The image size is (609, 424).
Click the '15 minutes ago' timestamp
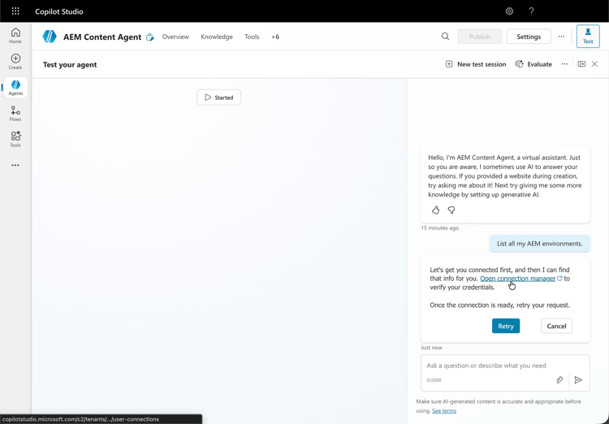[x=439, y=227]
